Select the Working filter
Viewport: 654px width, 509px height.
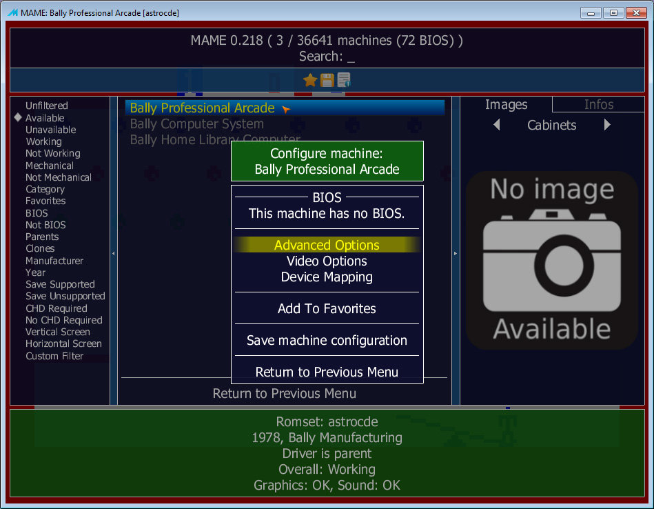click(x=44, y=141)
